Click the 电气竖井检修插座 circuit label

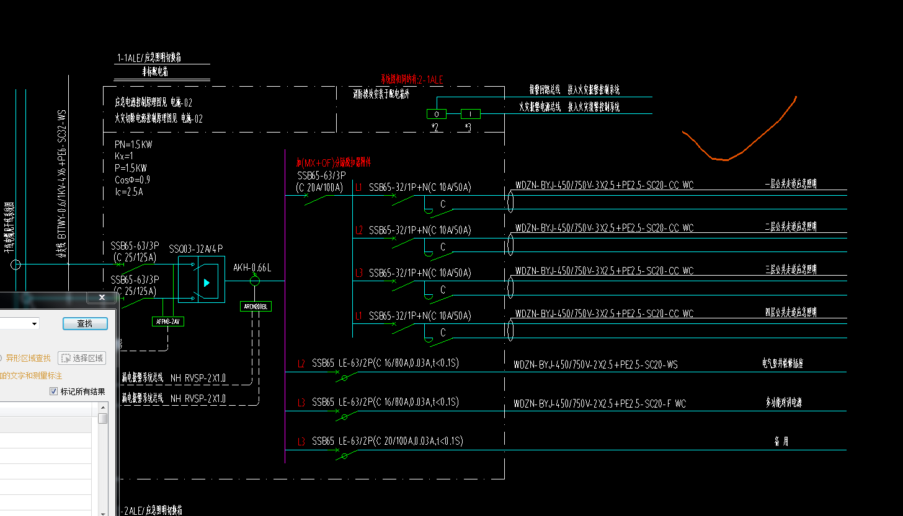coord(783,364)
